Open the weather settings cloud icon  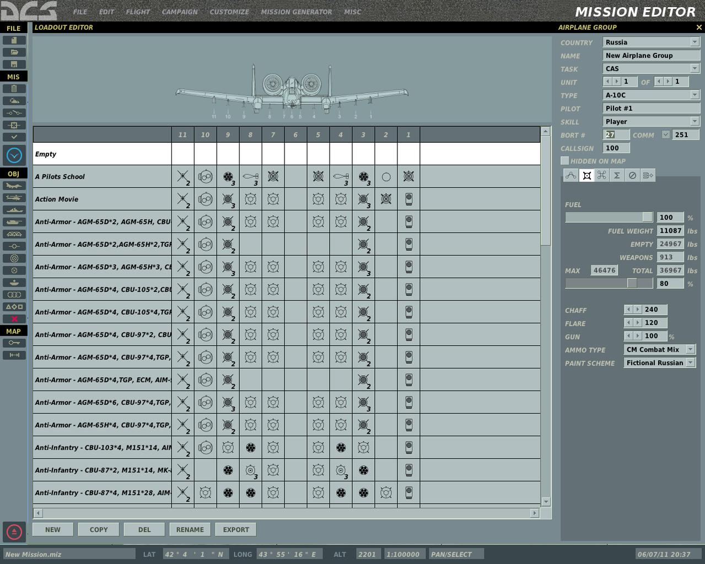14,101
